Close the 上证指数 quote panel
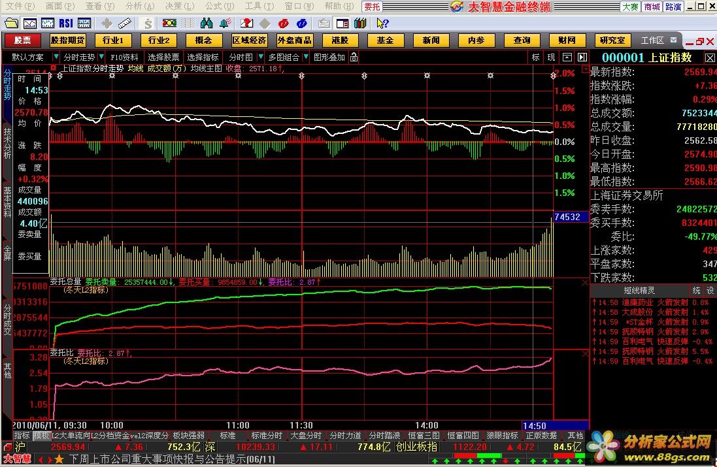 point(710,57)
